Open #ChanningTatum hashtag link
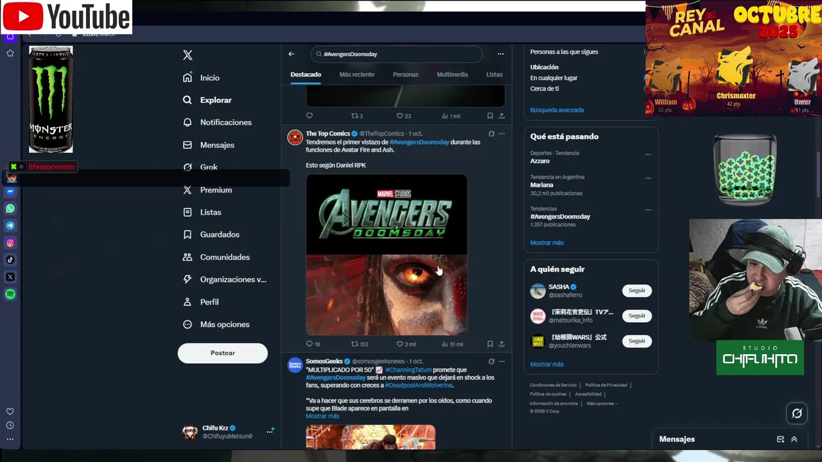The image size is (822, 462). (x=408, y=370)
